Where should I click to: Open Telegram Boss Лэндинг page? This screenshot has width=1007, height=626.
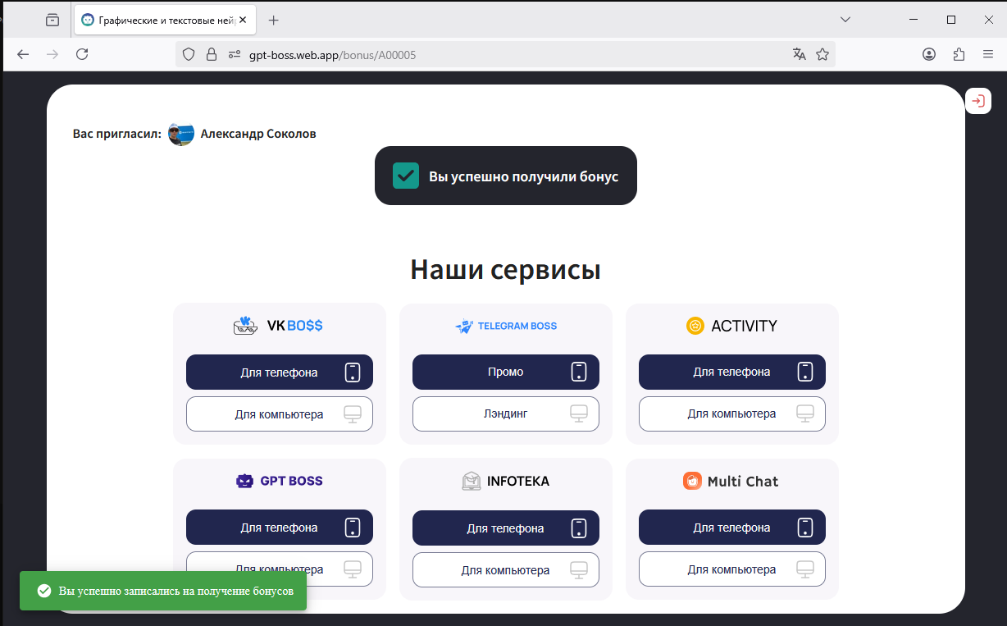tap(506, 414)
